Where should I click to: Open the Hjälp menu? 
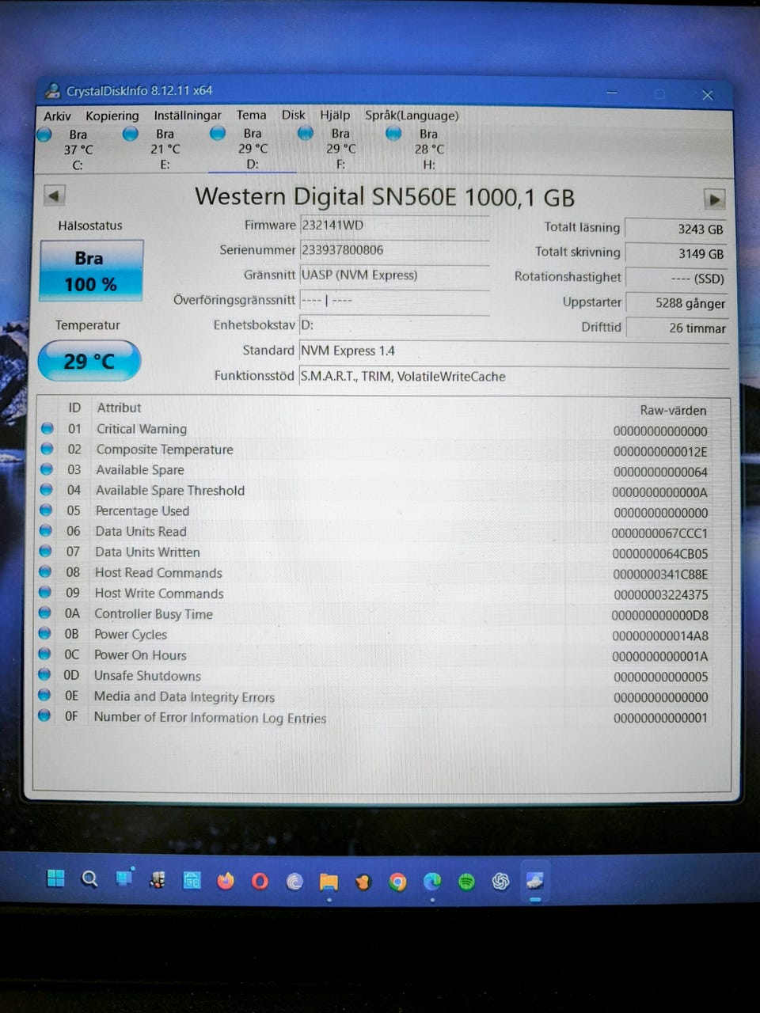point(335,115)
